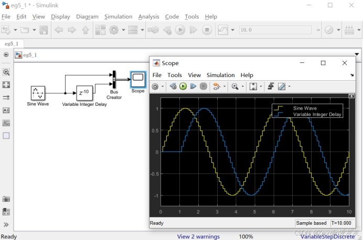363x240 pixels.
Task: Open the dropdown arrow beside New Model
Action: coord(15,30)
